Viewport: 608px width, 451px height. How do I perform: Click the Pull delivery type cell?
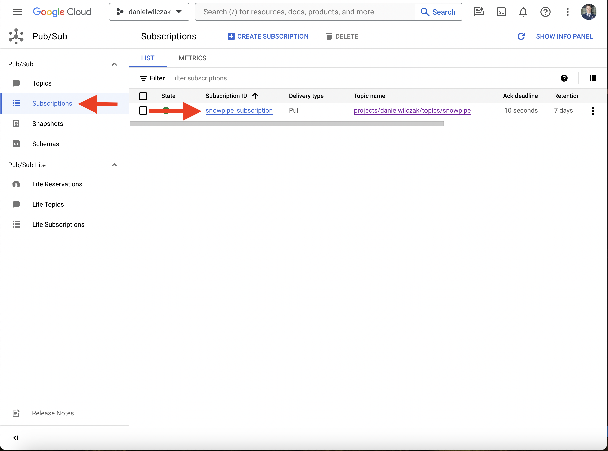[294, 110]
